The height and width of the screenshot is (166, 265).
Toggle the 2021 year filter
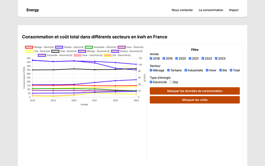(190, 58)
